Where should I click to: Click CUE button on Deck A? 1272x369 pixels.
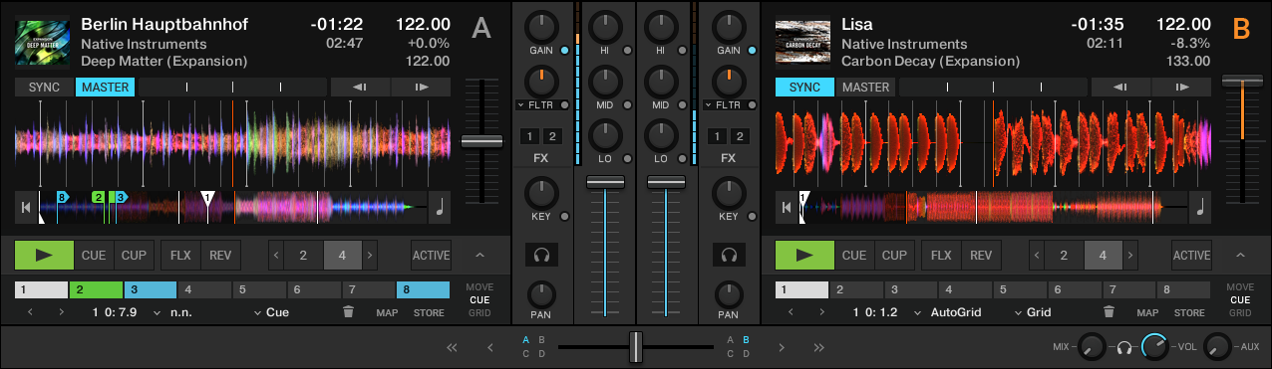pos(94,256)
